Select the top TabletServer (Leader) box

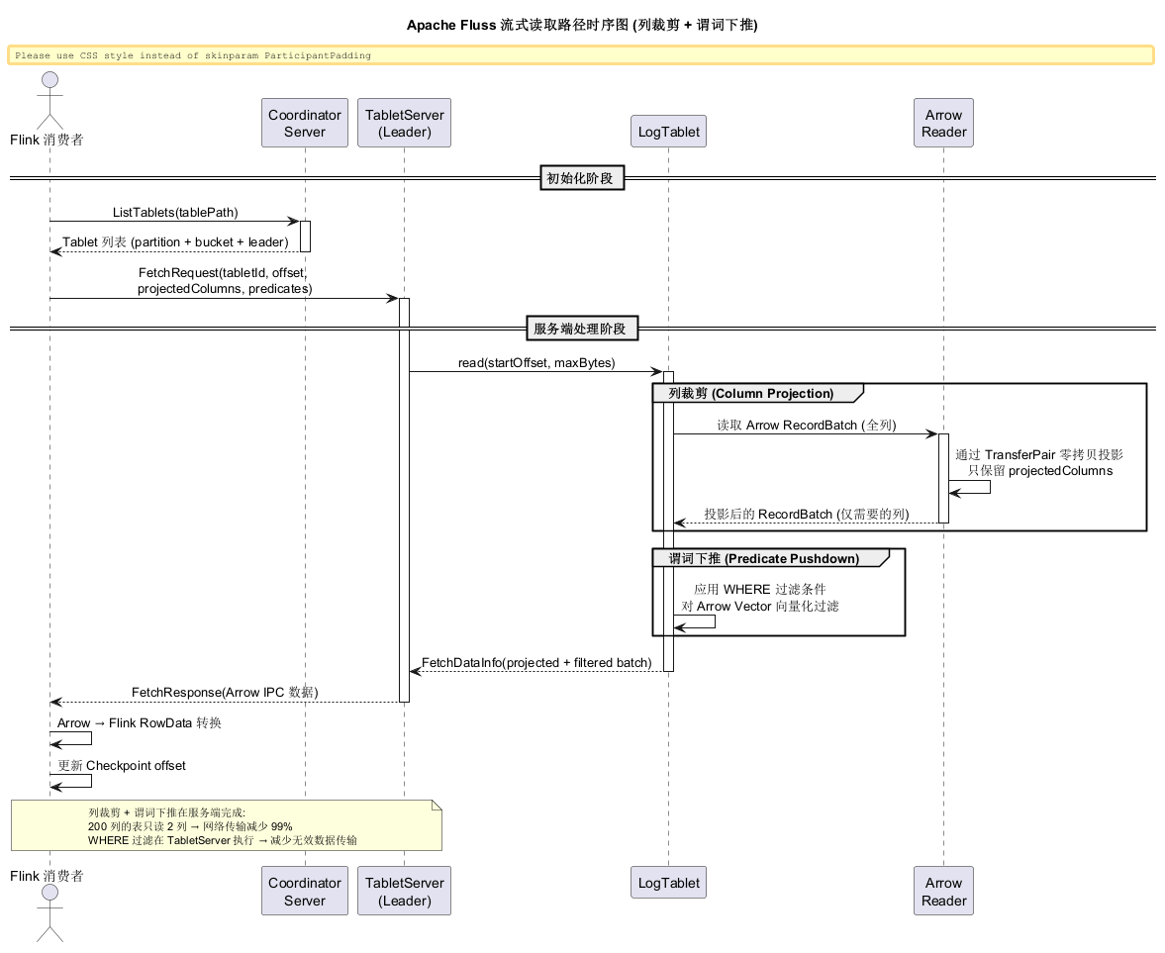404,124
